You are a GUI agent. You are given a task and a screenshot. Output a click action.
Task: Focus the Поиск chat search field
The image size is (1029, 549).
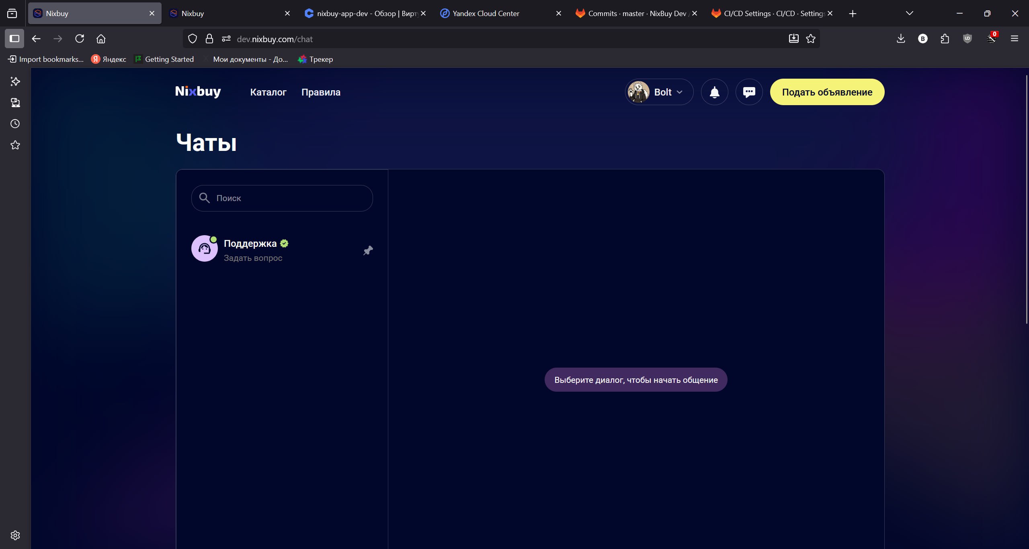282,198
